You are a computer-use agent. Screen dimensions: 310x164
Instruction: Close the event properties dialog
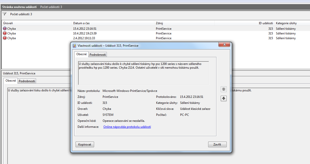224,44
